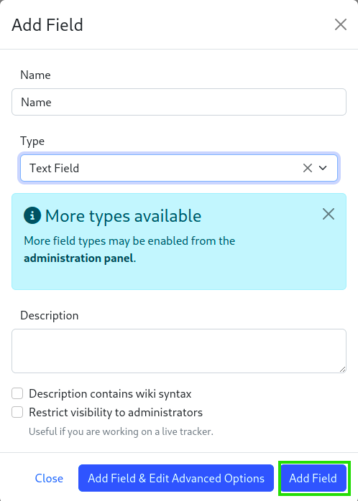Focus the Name input field
358x501 pixels.
(179, 102)
